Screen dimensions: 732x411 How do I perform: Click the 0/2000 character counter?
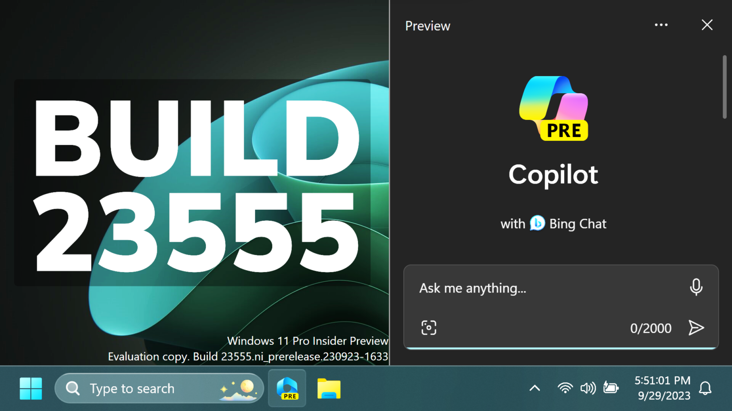(x=651, y=328)
